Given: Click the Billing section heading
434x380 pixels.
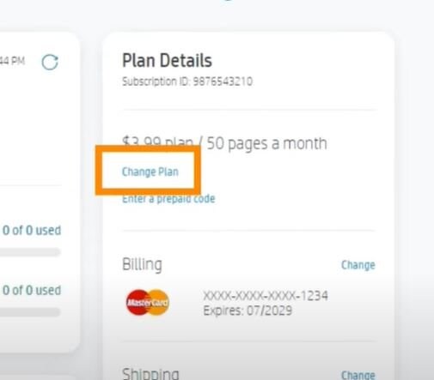Looking at the screenshot, I should click(142, 264).
